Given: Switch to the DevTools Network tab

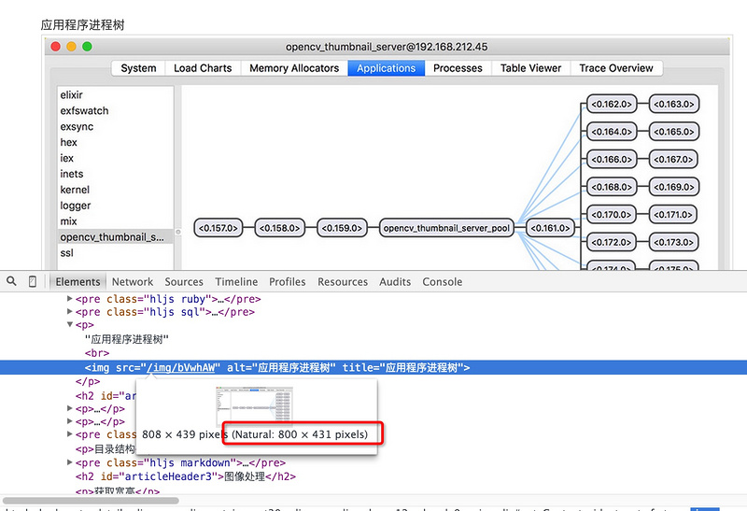Looking at the screenshot, I should click(x=132, y=281).
